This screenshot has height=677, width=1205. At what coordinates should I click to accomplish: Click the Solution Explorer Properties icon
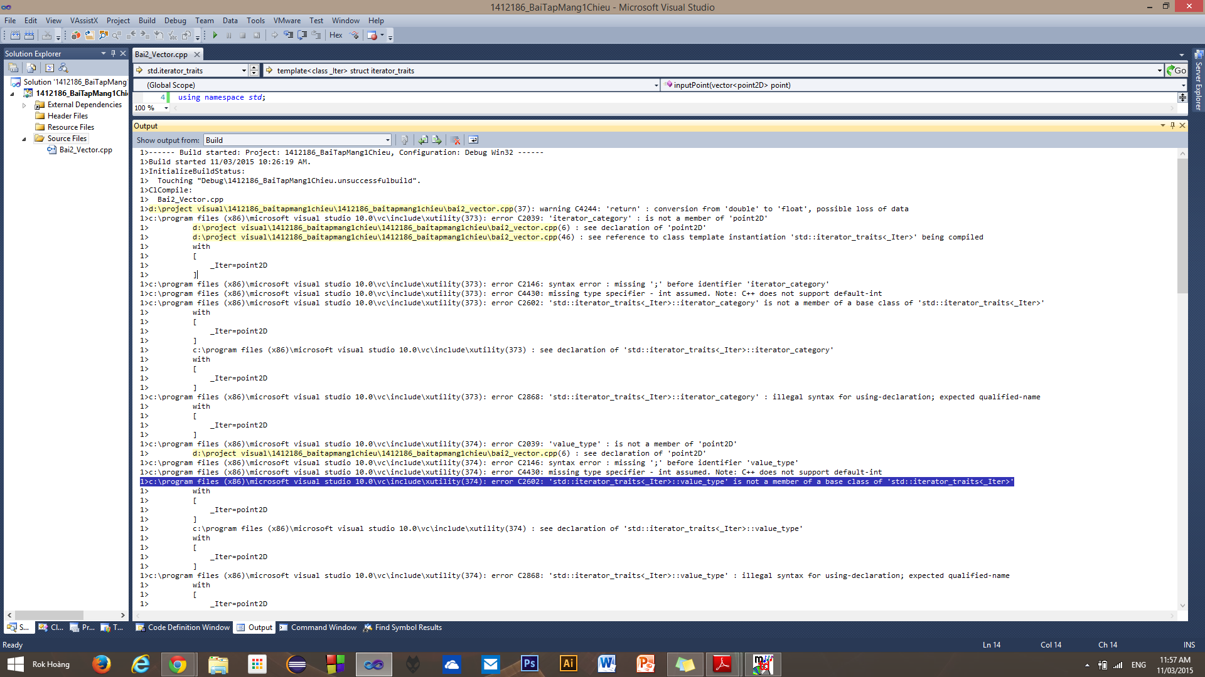(13, 68)
